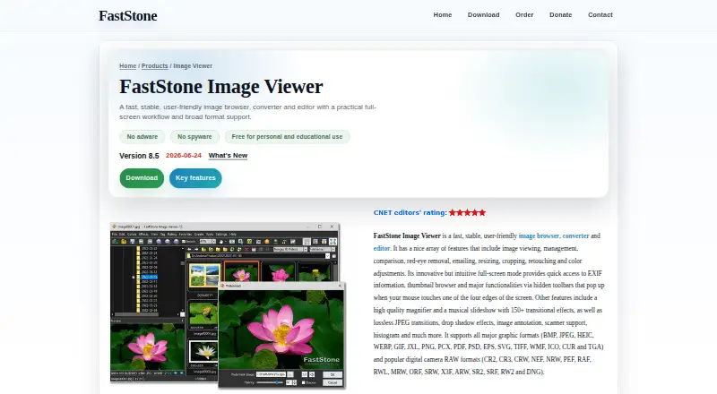Follow the Home breadcrumb link
This screenshot has height=394, width=717.
click(x=127, y=66)
